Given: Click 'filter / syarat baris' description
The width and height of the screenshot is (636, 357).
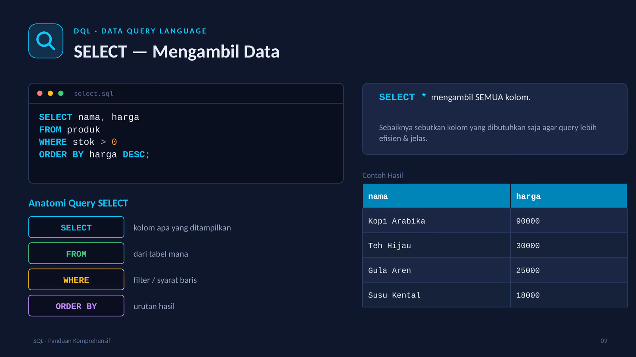Looking at the screenshot, I should coord(165,280).
